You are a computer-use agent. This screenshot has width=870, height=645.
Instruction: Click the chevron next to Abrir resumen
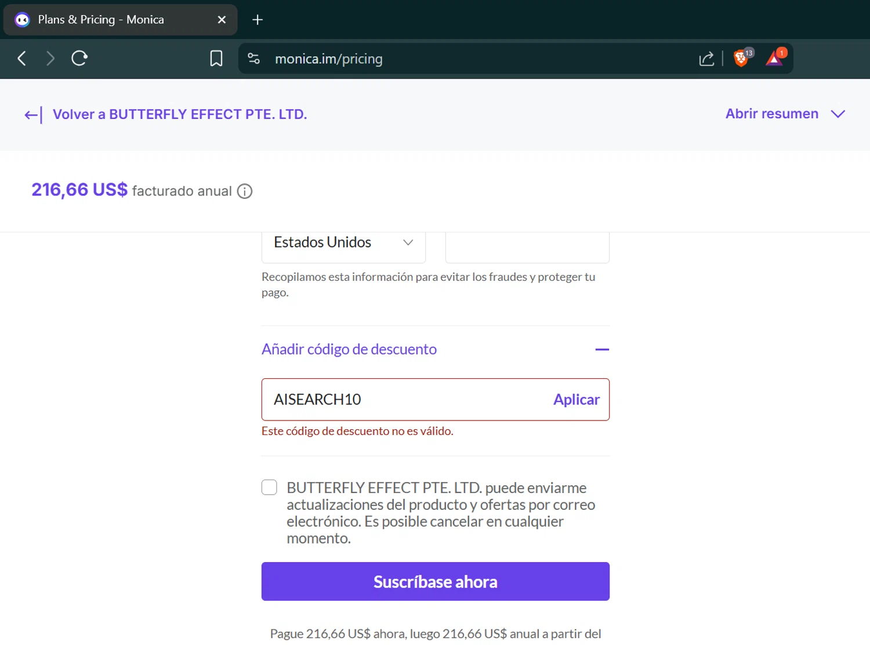point(838,114)
